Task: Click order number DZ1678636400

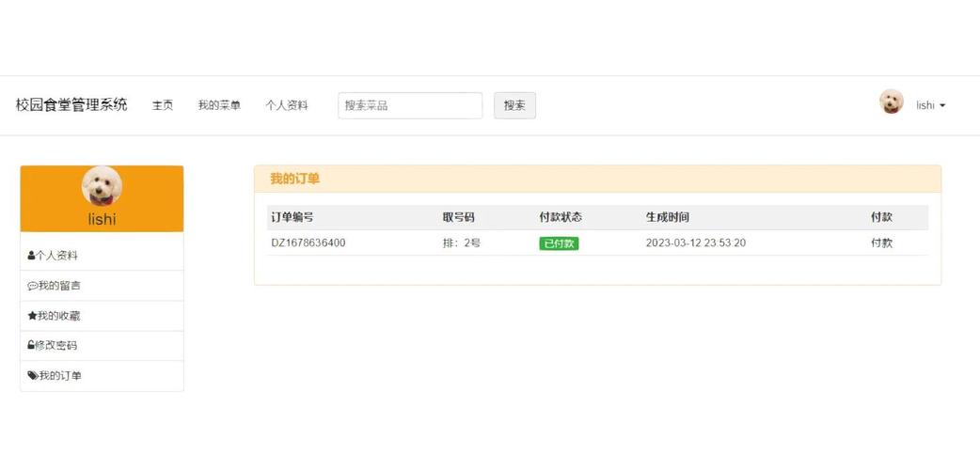Action: click(x=308, y=243)
